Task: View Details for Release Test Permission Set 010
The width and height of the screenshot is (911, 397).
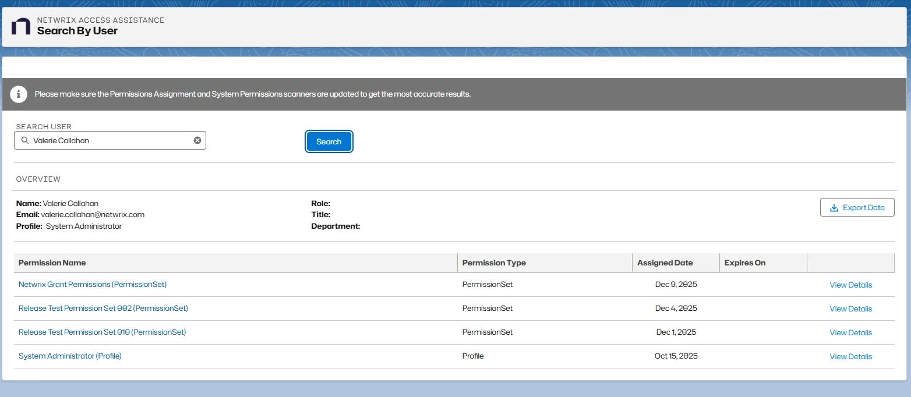Action: click(850, 333)
